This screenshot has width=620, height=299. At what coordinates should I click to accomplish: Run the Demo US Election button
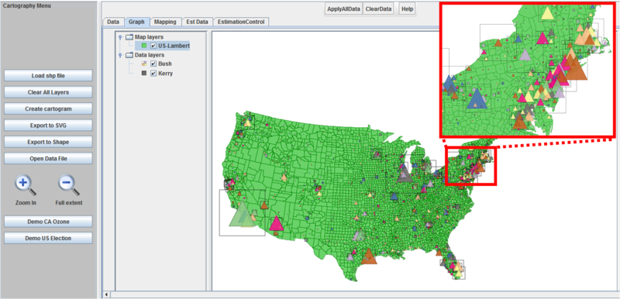(48, 238)
